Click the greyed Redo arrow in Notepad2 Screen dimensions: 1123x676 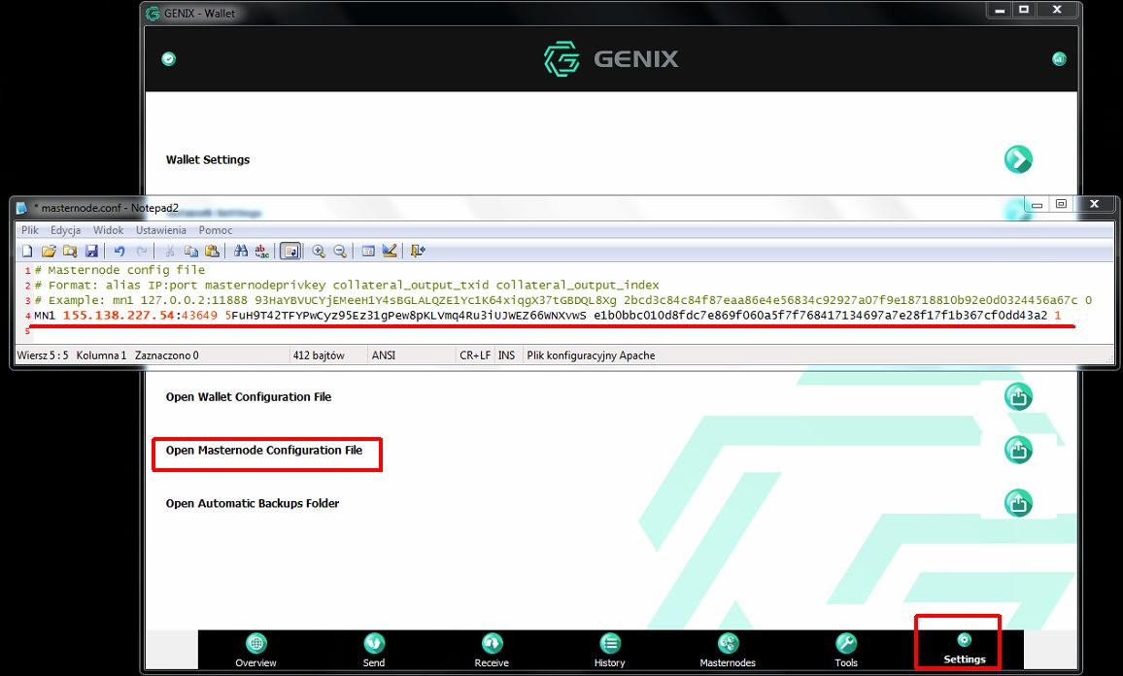pyautogui.click(x=142, y=251)
